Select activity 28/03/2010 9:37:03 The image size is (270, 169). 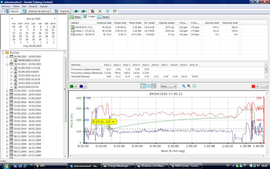point(28,87)
